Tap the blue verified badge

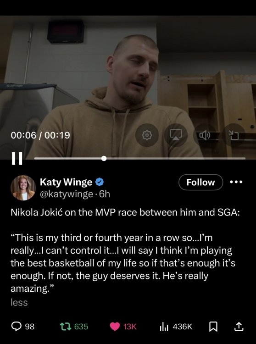pyautogui.click(x=100, y=182)
